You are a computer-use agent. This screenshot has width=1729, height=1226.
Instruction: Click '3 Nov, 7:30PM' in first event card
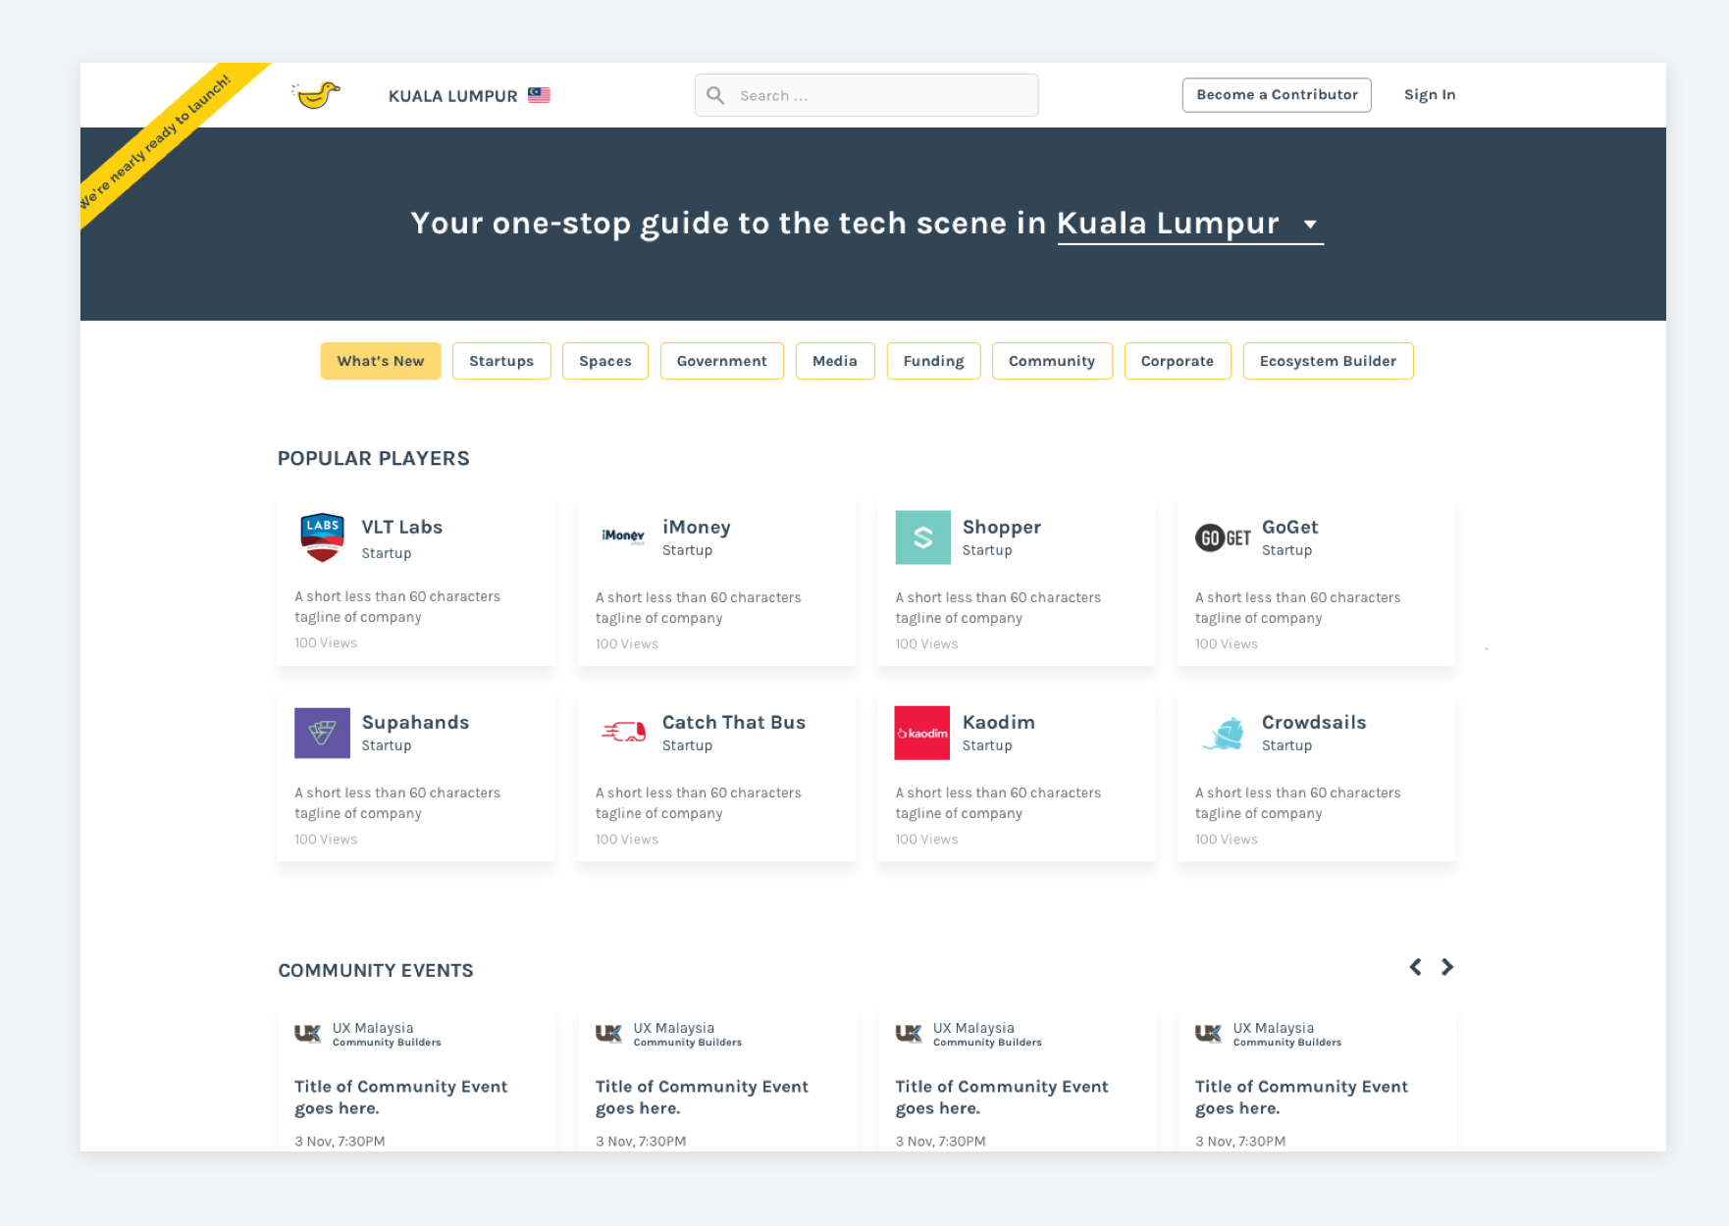point(340,1141)
